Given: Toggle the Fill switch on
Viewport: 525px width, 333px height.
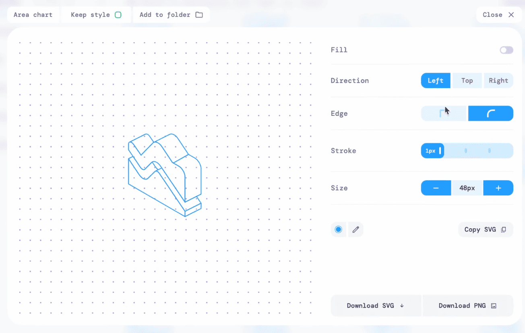Looking at the screenshot, I should [x=506, y=50].
